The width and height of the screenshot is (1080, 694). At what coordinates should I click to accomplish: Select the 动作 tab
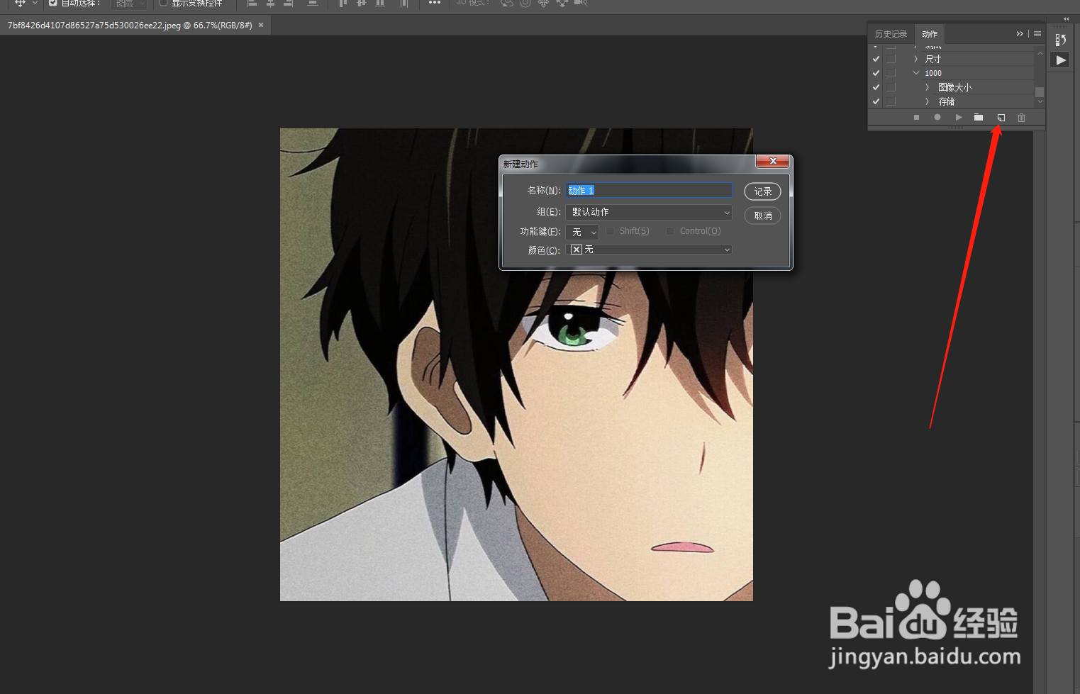tap(930, 34)
